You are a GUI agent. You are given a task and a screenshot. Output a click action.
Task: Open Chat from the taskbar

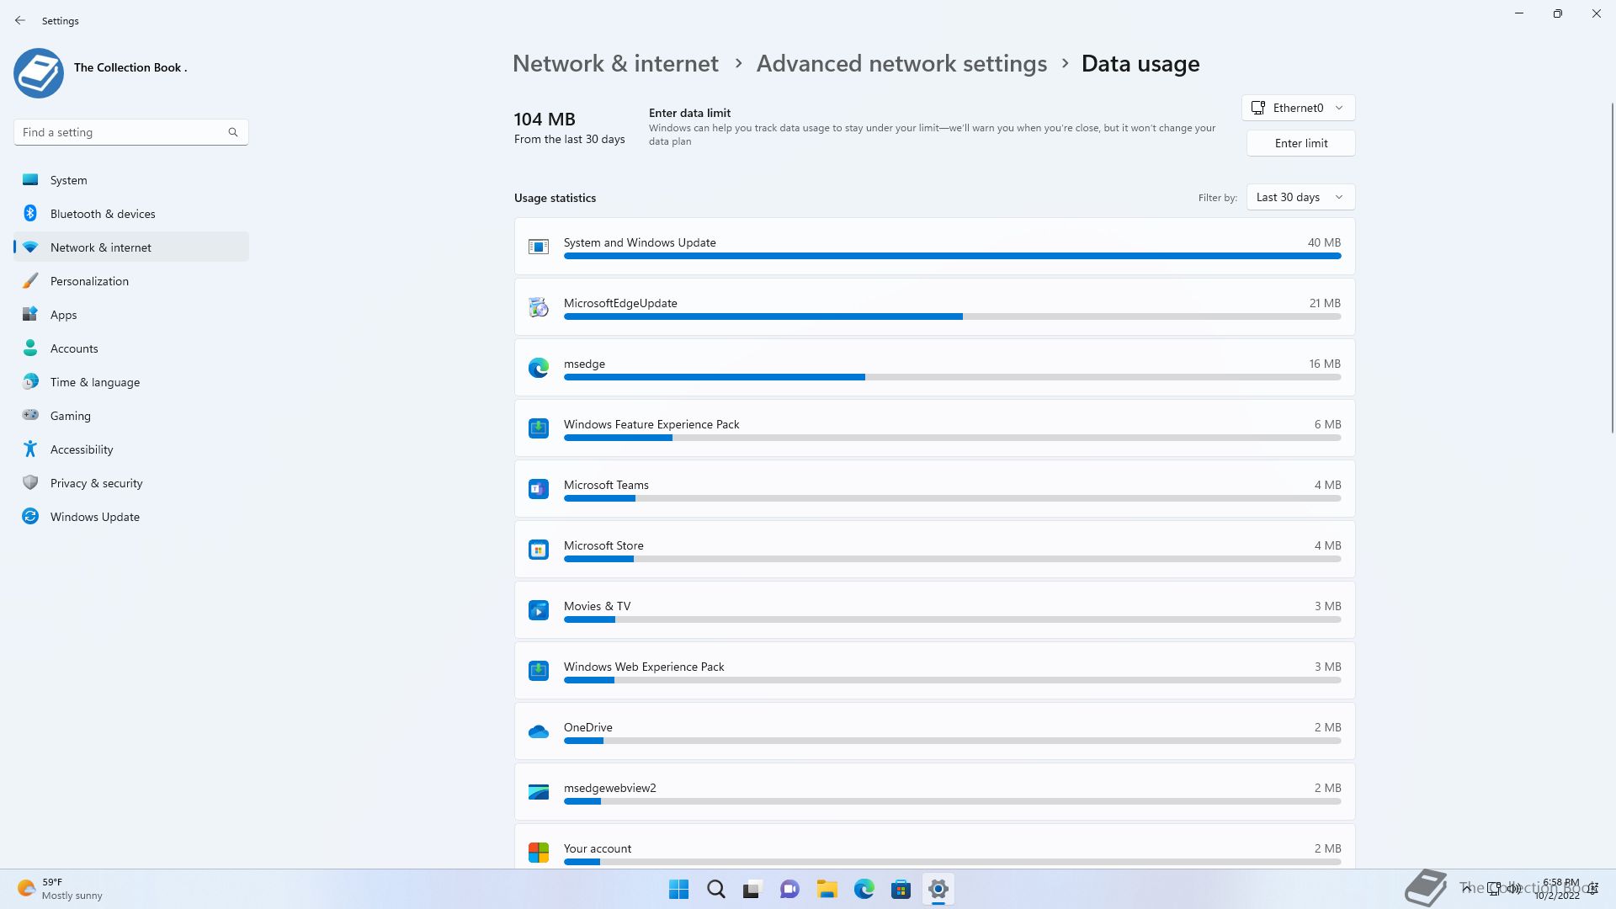(789, 889)
